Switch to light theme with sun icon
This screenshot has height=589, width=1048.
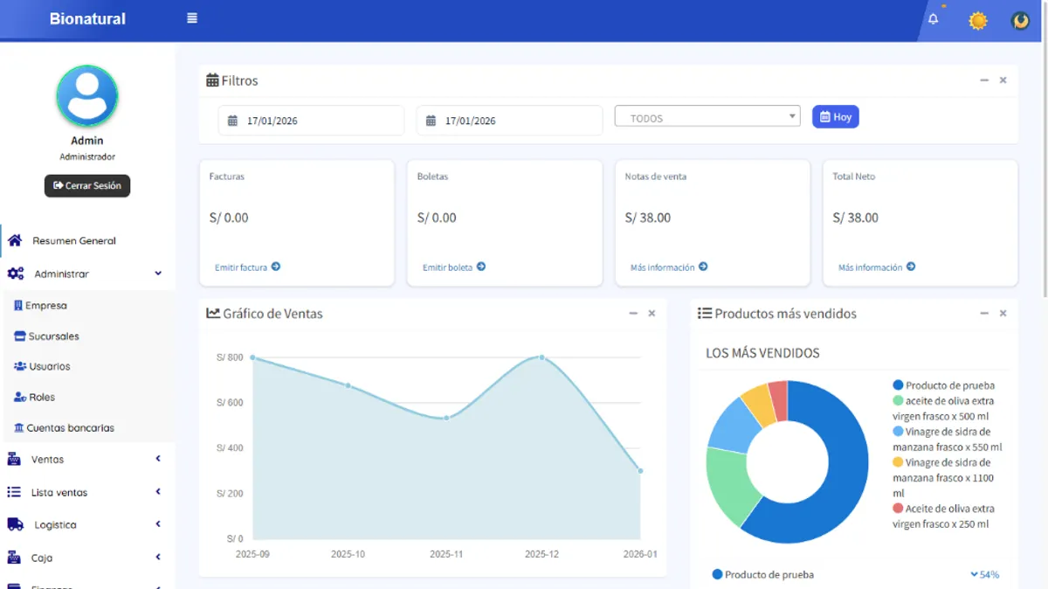click(978, 20)
